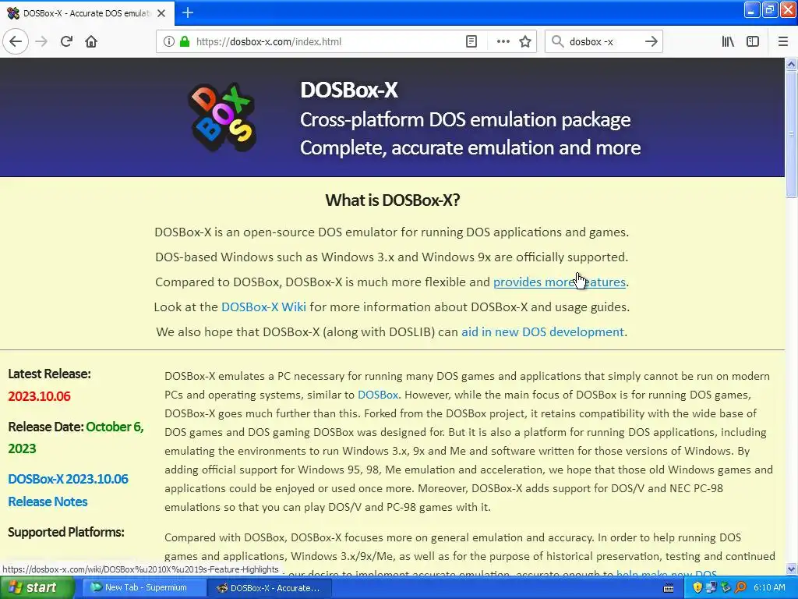
Task: Open the Library bookshelf icon
Action: point(728,41)
